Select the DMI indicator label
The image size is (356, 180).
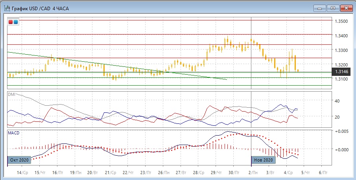[x=12, y=94]
